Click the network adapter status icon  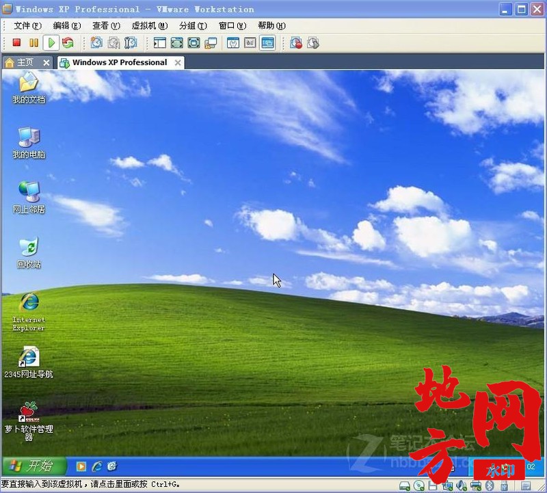(447, 485)
